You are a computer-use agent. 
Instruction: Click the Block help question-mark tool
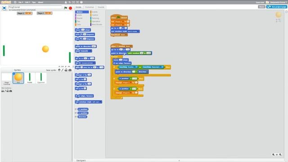coord(81,2)
